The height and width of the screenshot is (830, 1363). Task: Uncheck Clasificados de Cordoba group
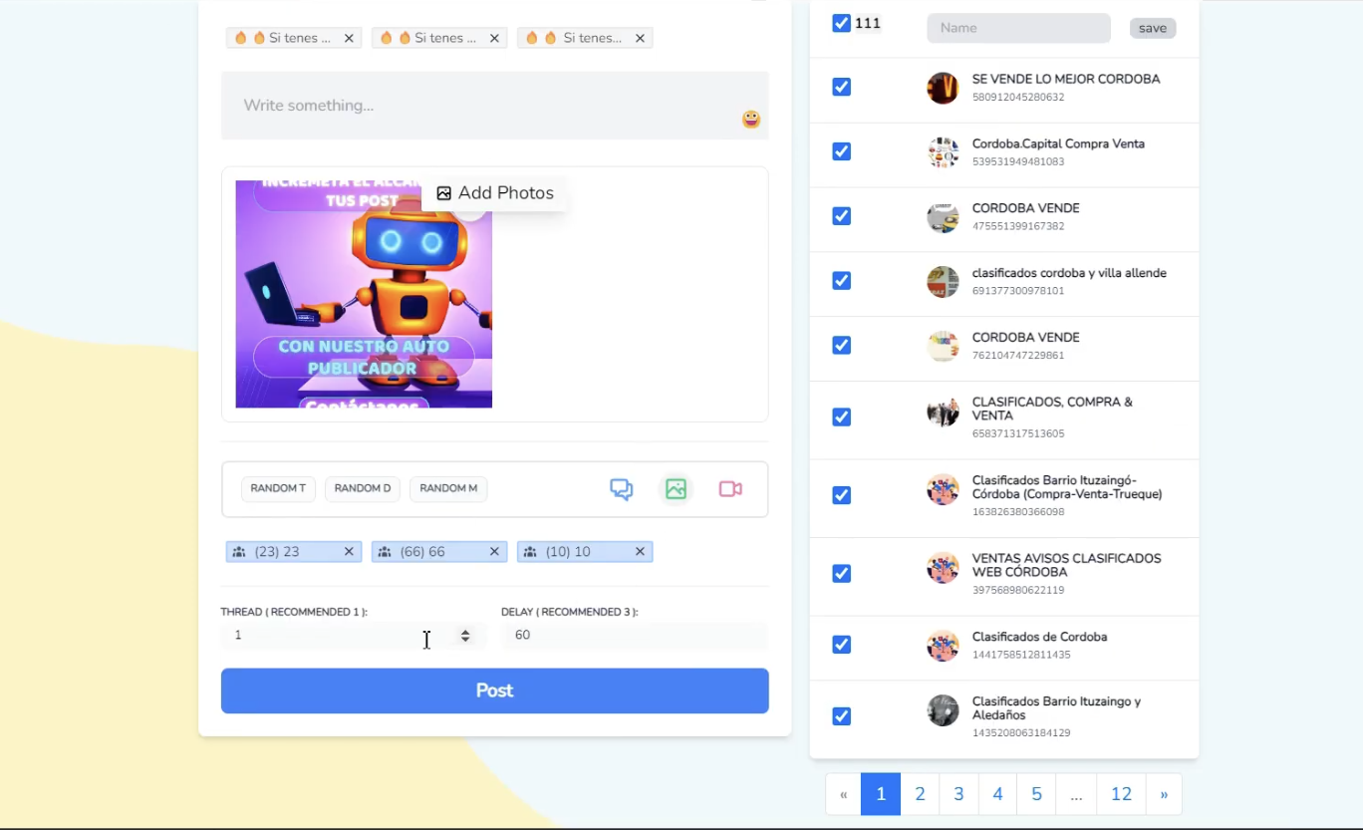[841, 645]
